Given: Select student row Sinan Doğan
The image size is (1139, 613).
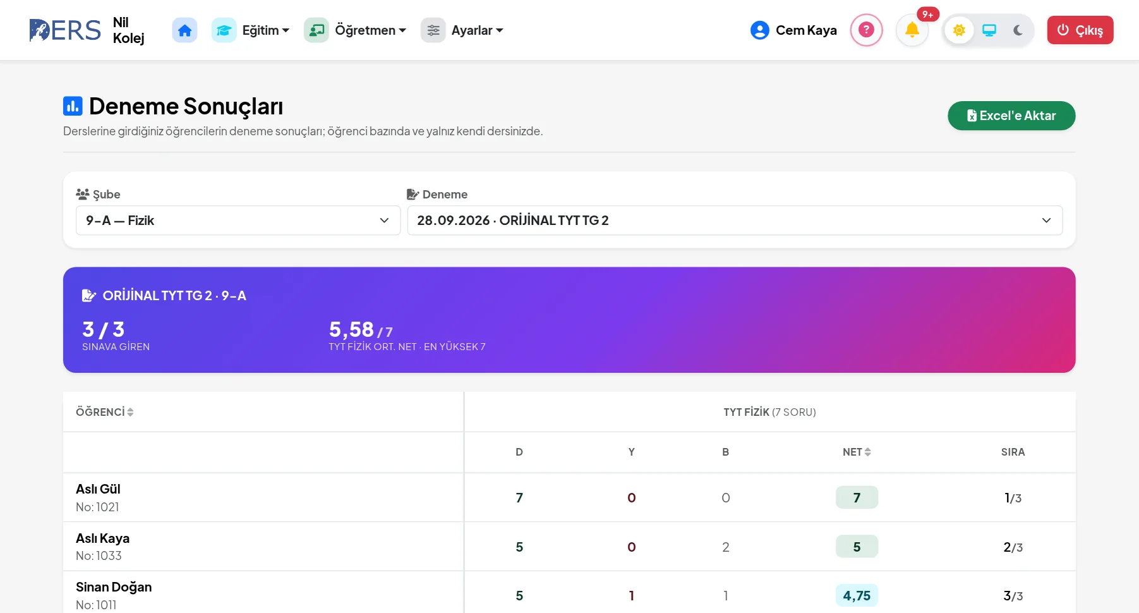Looking at the screenshot, I should 569,593.
